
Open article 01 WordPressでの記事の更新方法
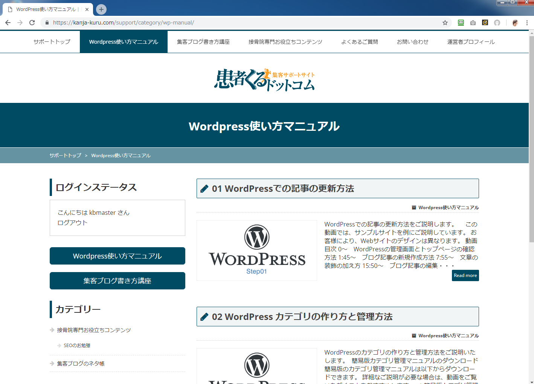(x=283, y=189)
